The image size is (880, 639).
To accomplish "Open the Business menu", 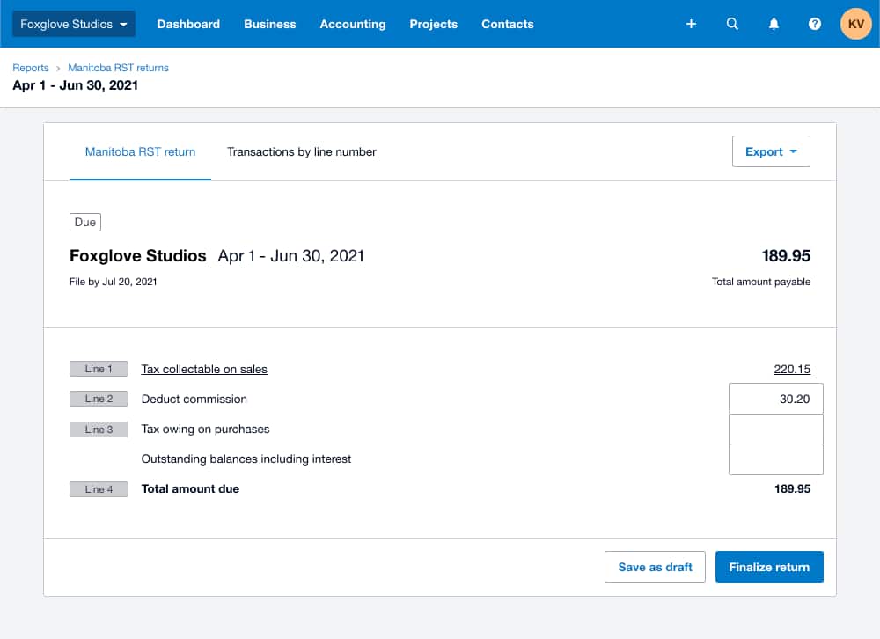I will tap(269, 24).
